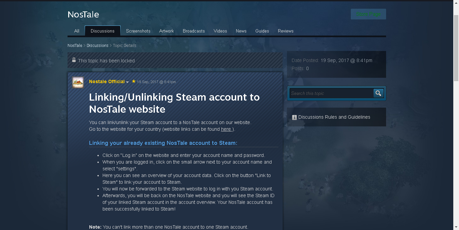Click the search magnifier icon
The image size is (459, 230).
point(378,93)
